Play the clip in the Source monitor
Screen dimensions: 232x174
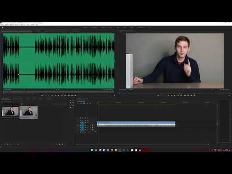[x=58, y=95]
